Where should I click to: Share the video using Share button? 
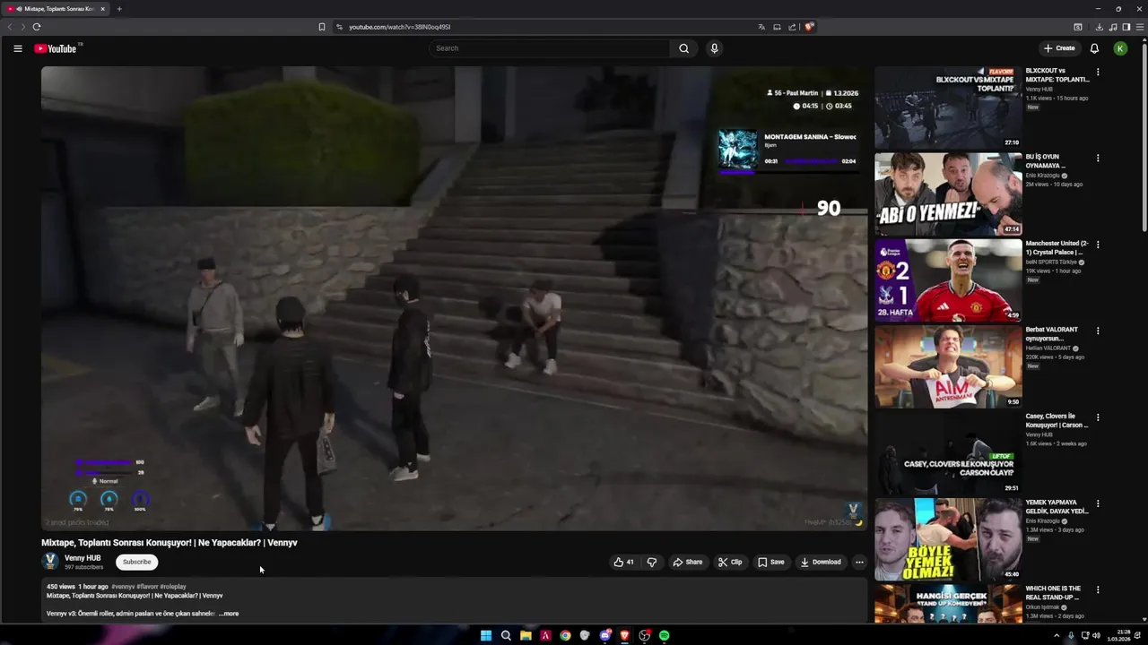point(688,562)
